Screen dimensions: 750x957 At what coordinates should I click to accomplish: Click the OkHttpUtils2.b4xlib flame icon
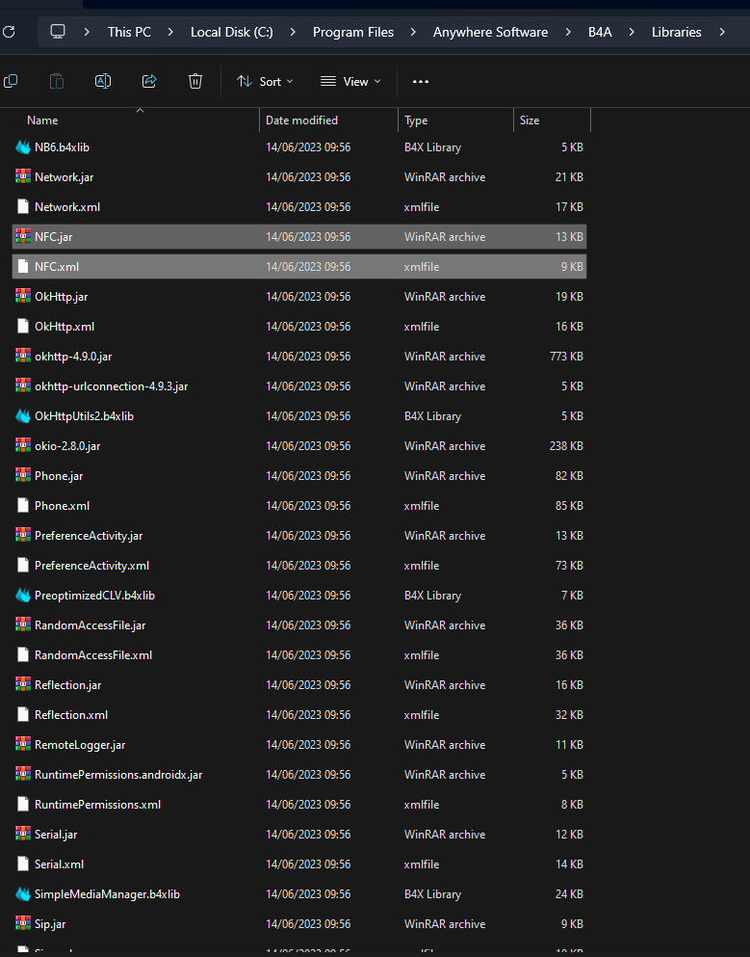[23, 416]
